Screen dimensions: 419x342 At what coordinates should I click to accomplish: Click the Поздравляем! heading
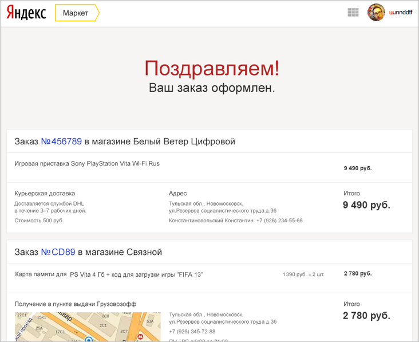click(212, 68)
